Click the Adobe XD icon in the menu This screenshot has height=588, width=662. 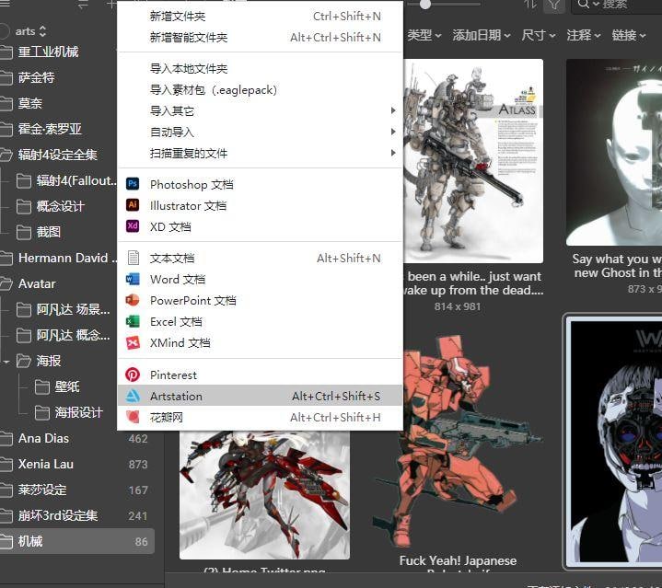click(133, 225)
